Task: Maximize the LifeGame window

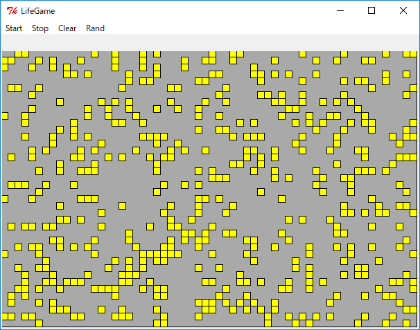Action: (371, 10)
